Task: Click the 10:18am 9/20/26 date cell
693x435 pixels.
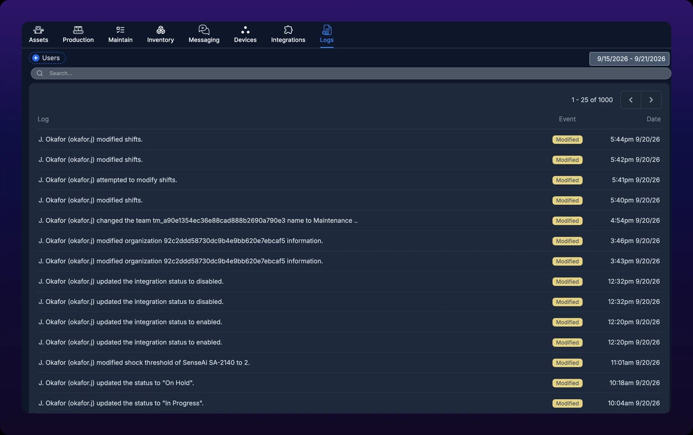Action: click(634, 383)
